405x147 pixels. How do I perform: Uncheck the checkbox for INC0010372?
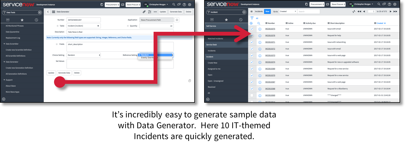point(252,49)
